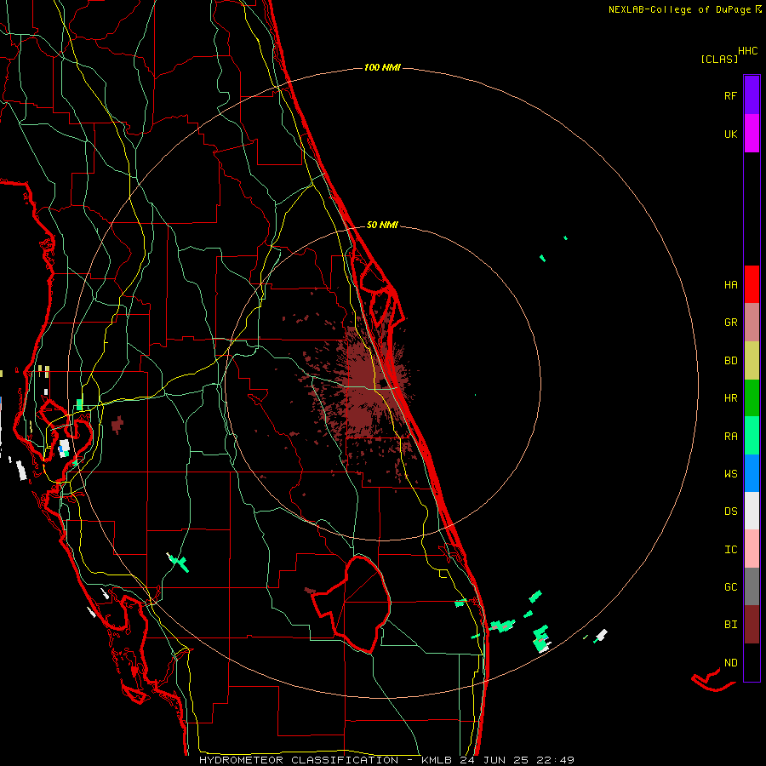Click the 'IC' legend label
This screenshot has height=766, width=766.
[730, 549]
